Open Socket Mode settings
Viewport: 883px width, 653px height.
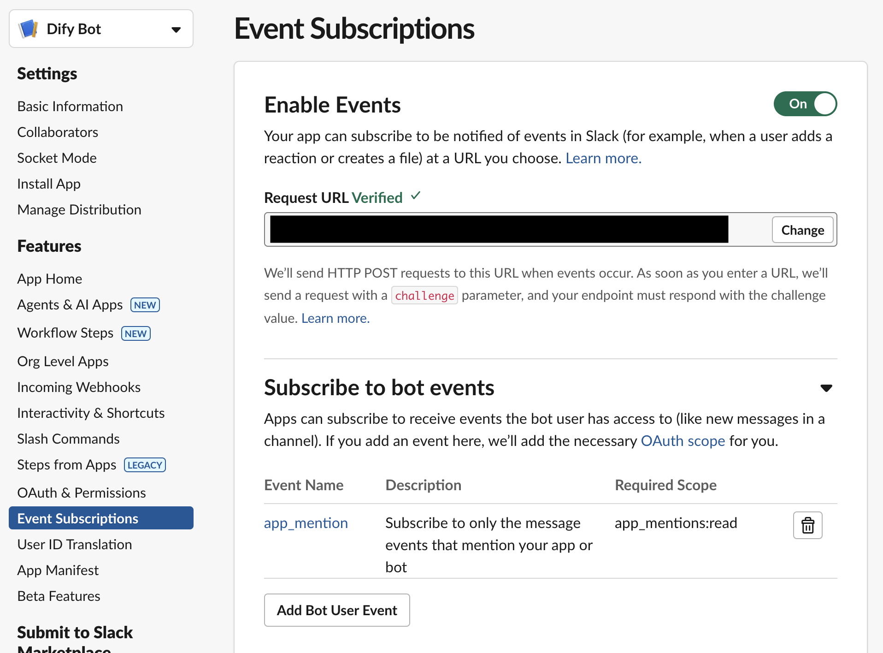point(57,158)
